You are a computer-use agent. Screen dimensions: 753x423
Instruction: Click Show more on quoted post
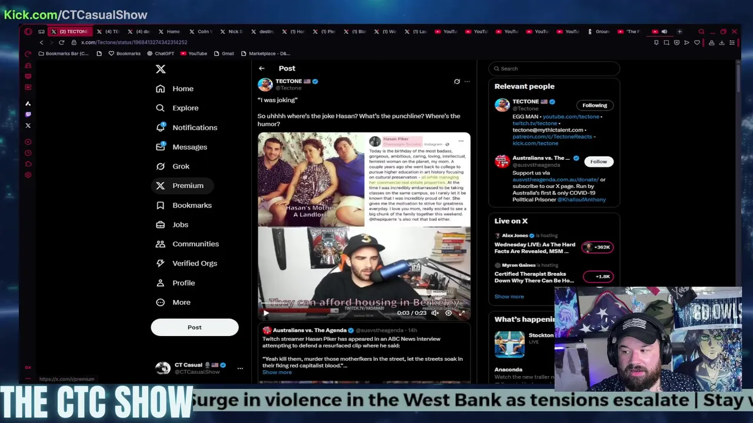pyautogui.click(x=277, y=372)
